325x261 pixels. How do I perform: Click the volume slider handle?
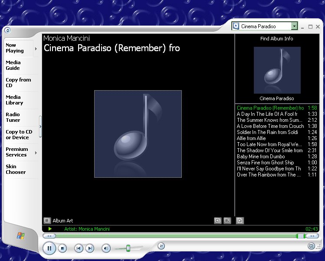click(x=128, y=248)
